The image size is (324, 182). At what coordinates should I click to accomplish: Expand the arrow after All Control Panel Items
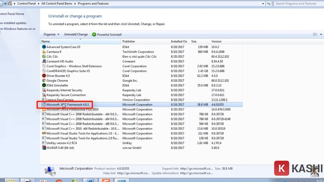(x=75, y=4)
